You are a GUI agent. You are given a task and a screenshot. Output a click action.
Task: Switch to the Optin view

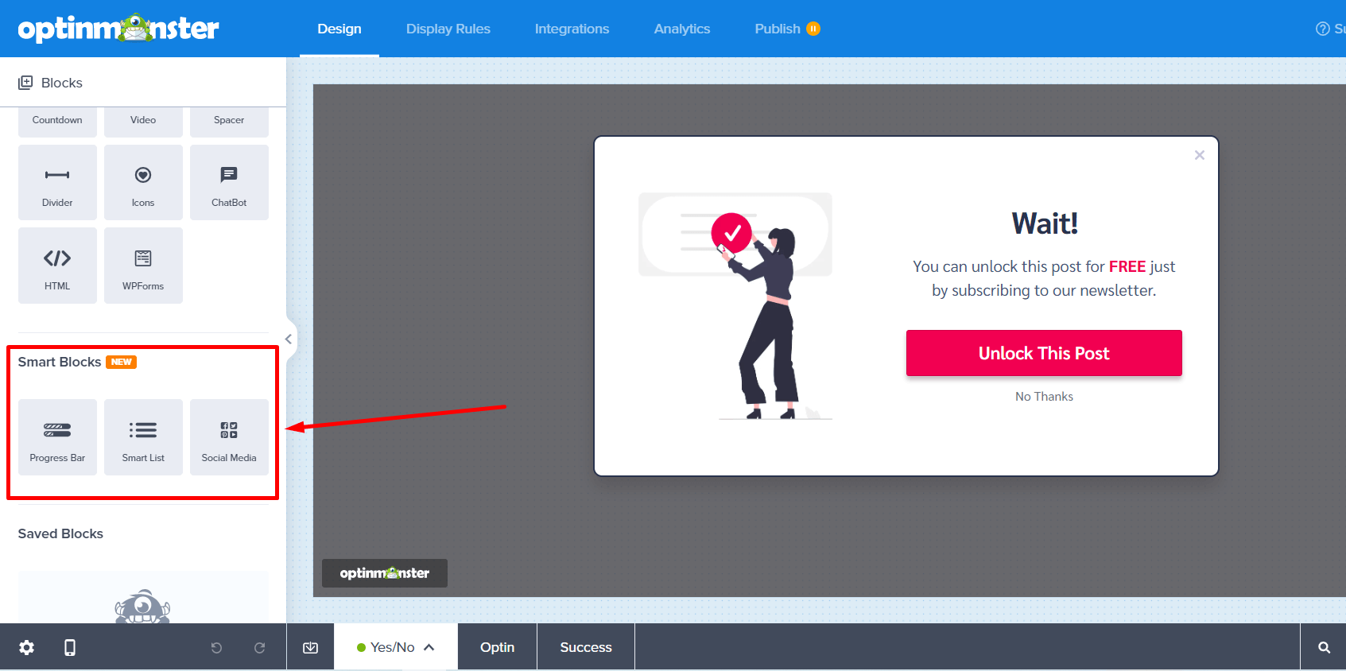click(x=497, y=647)
